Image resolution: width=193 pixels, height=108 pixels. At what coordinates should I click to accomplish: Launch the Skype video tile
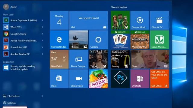tap(79, 79)
